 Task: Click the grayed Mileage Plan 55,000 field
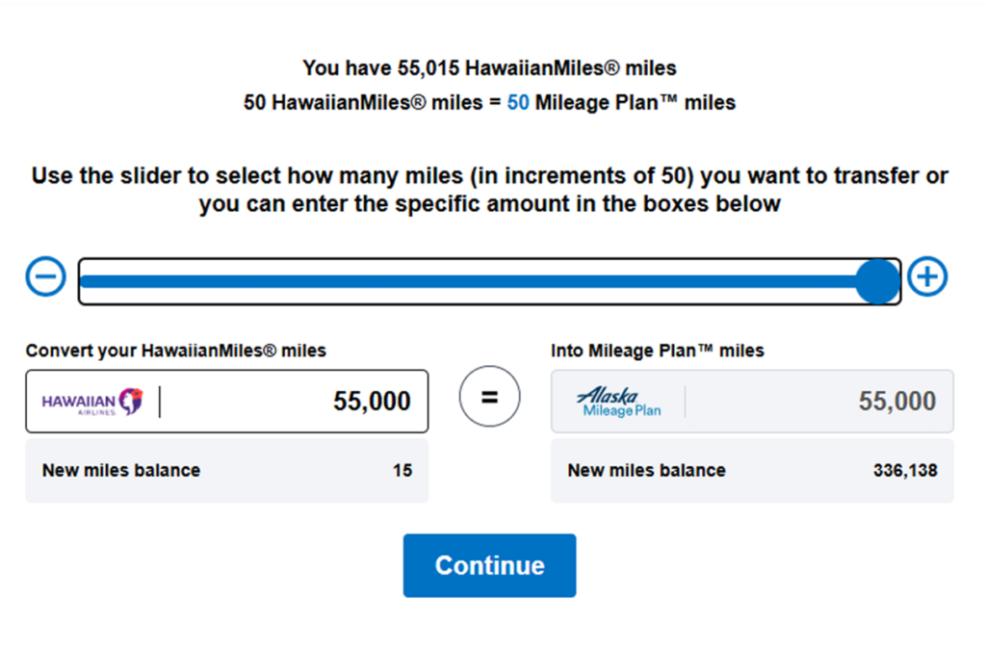tap(752, 402)
